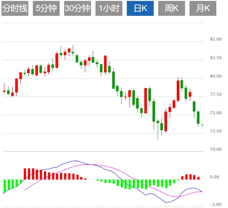Switch to the 分时线 chart tab
This screenshot has width=228, height=208.
coord(15,8)
